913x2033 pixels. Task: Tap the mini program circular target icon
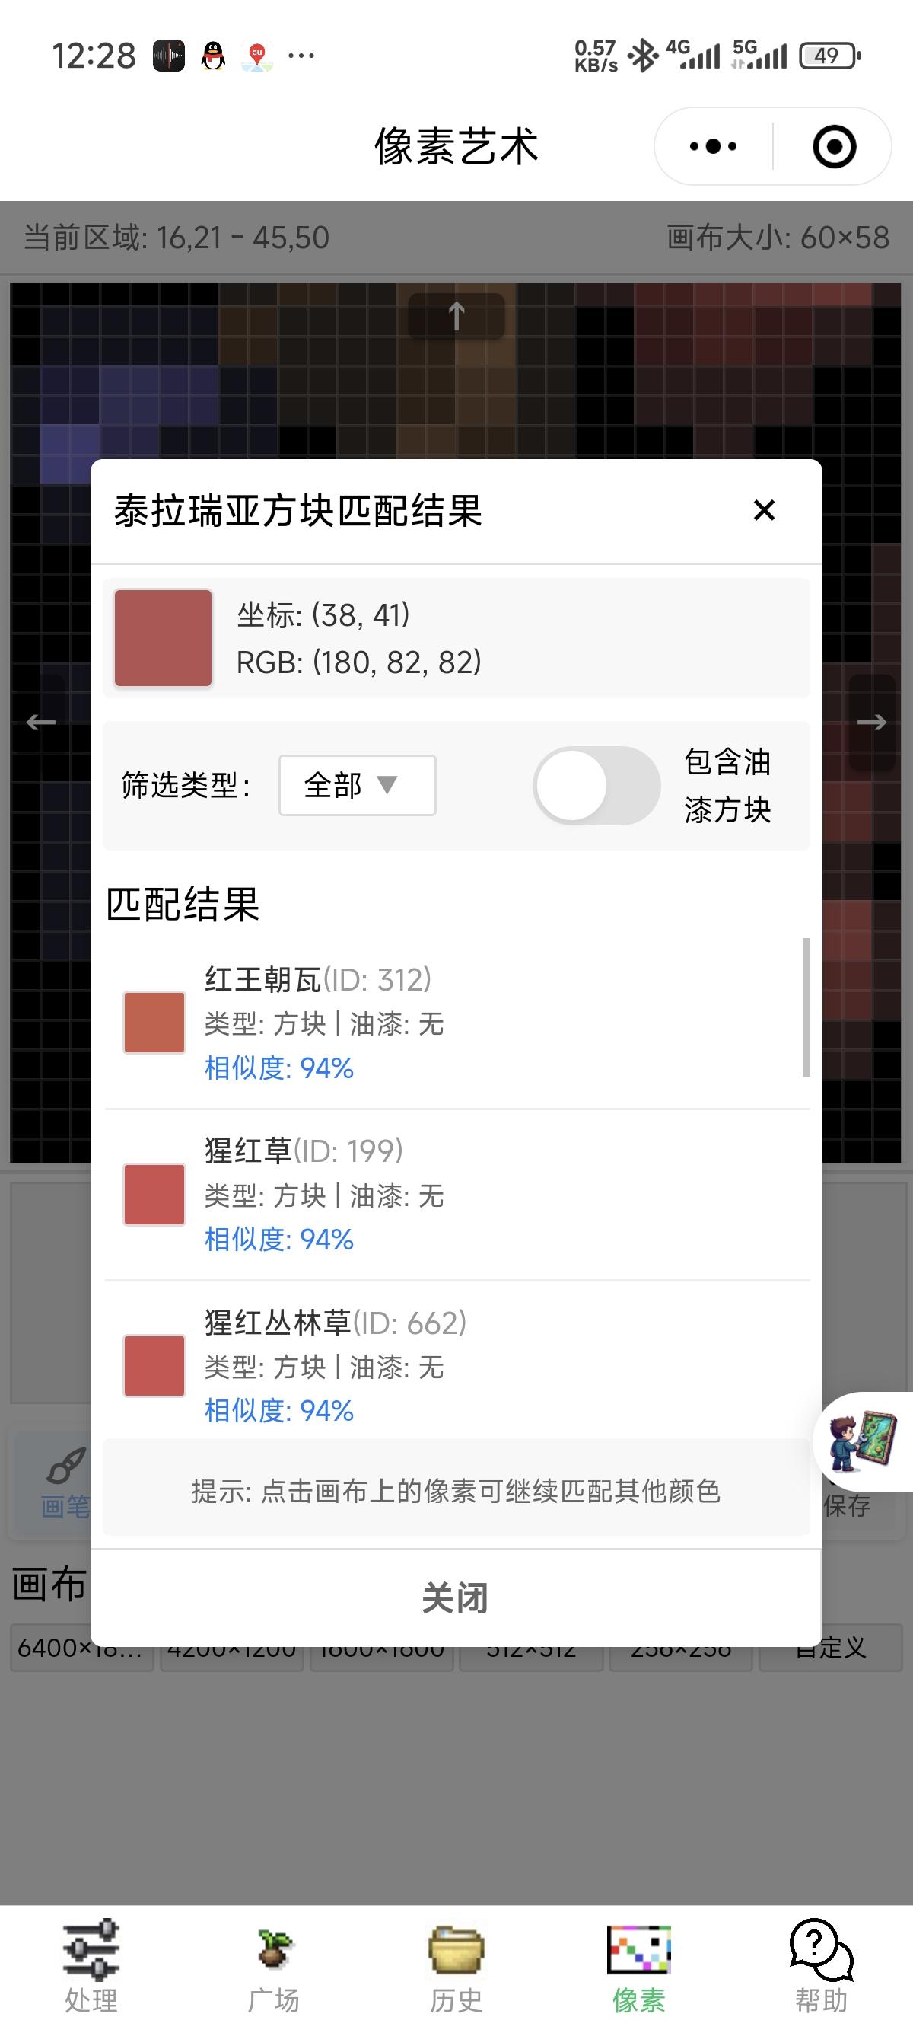click(833, 146)
